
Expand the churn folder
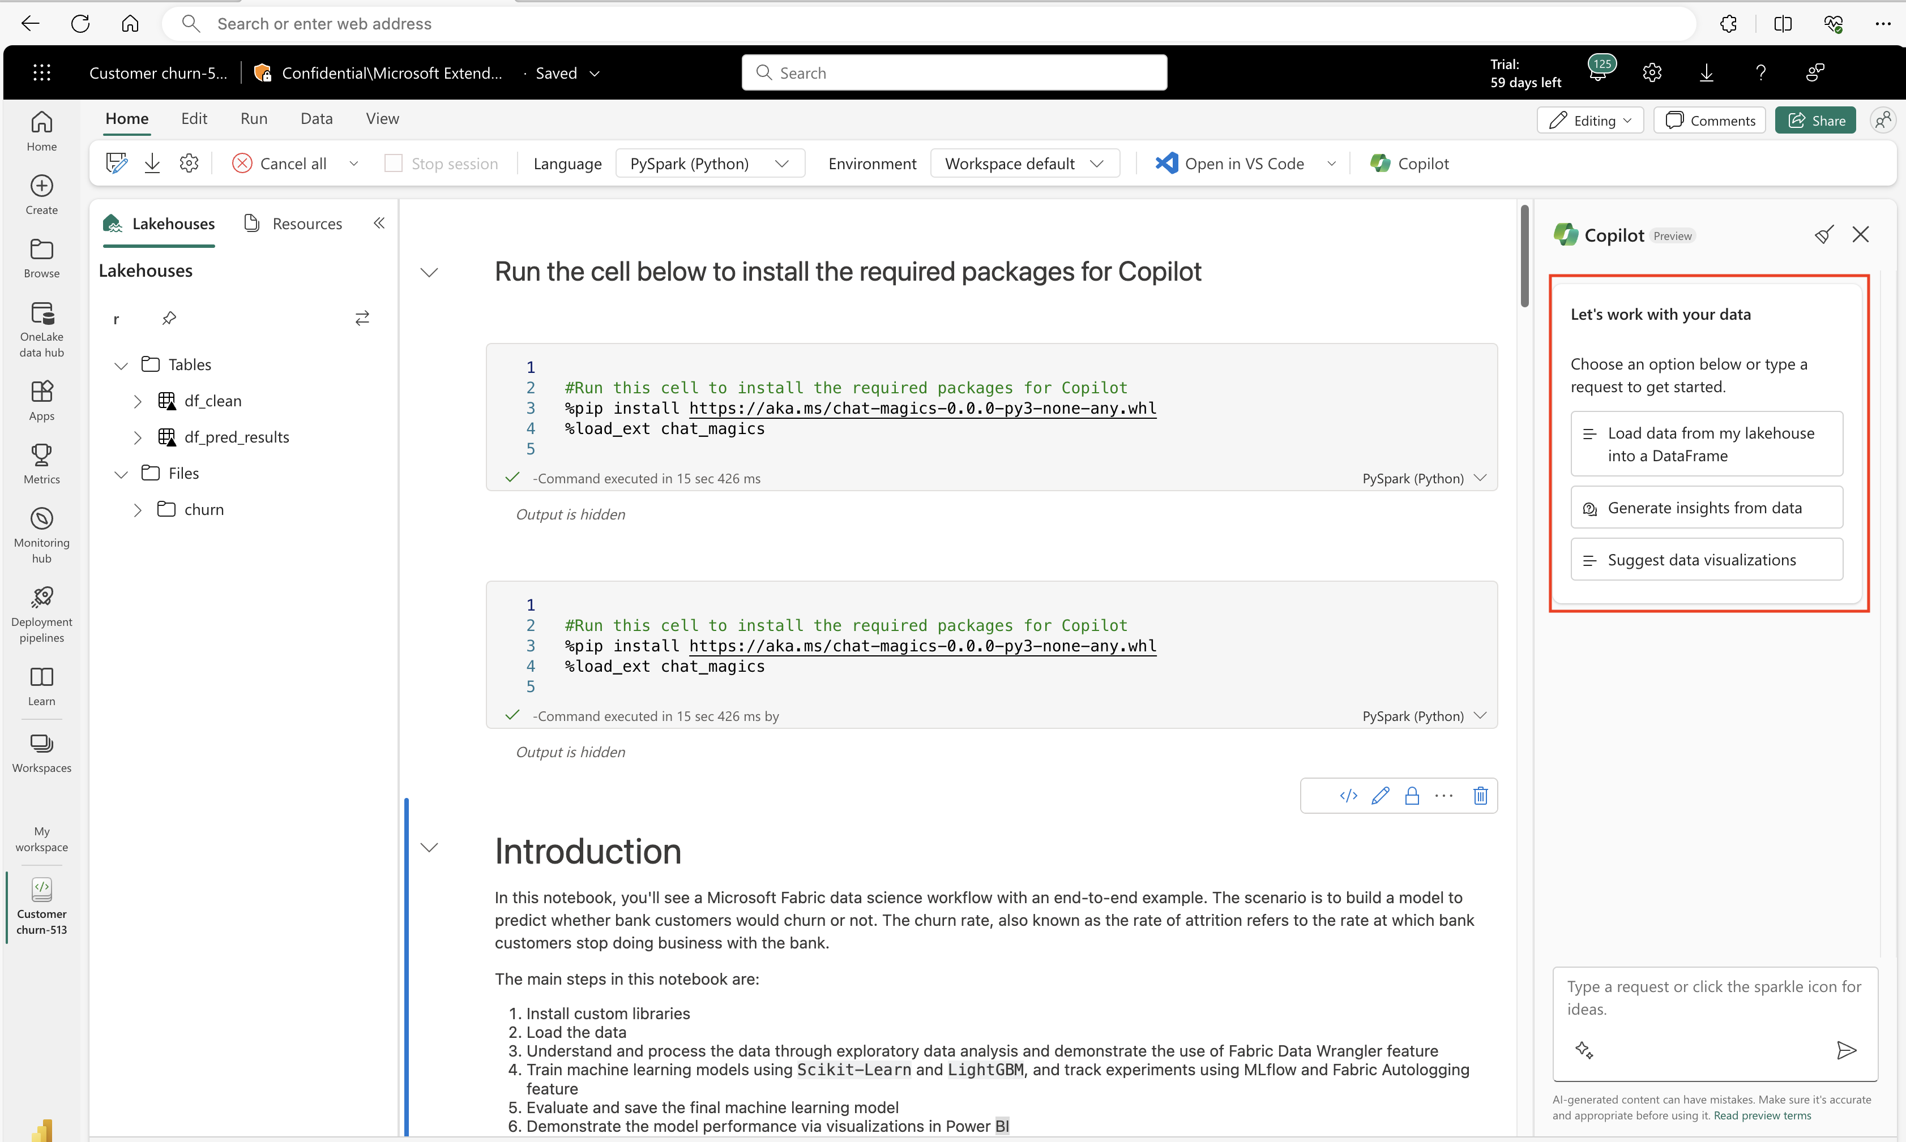click(138, 509)
